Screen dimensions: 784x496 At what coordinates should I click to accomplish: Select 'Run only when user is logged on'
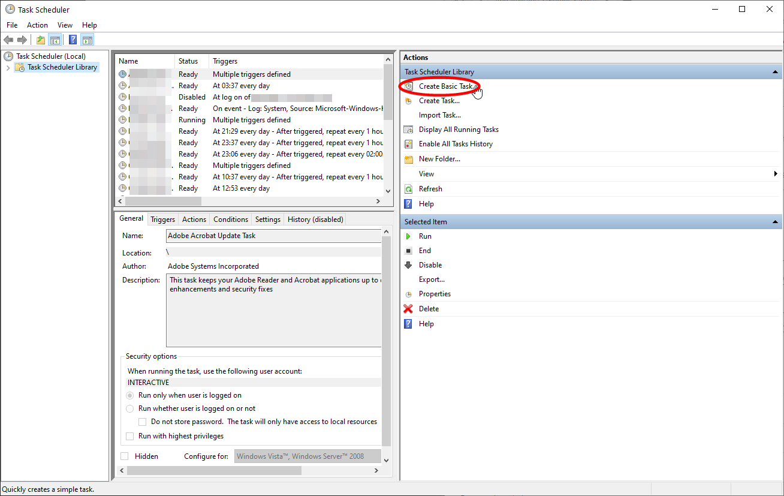pos(130,395)
